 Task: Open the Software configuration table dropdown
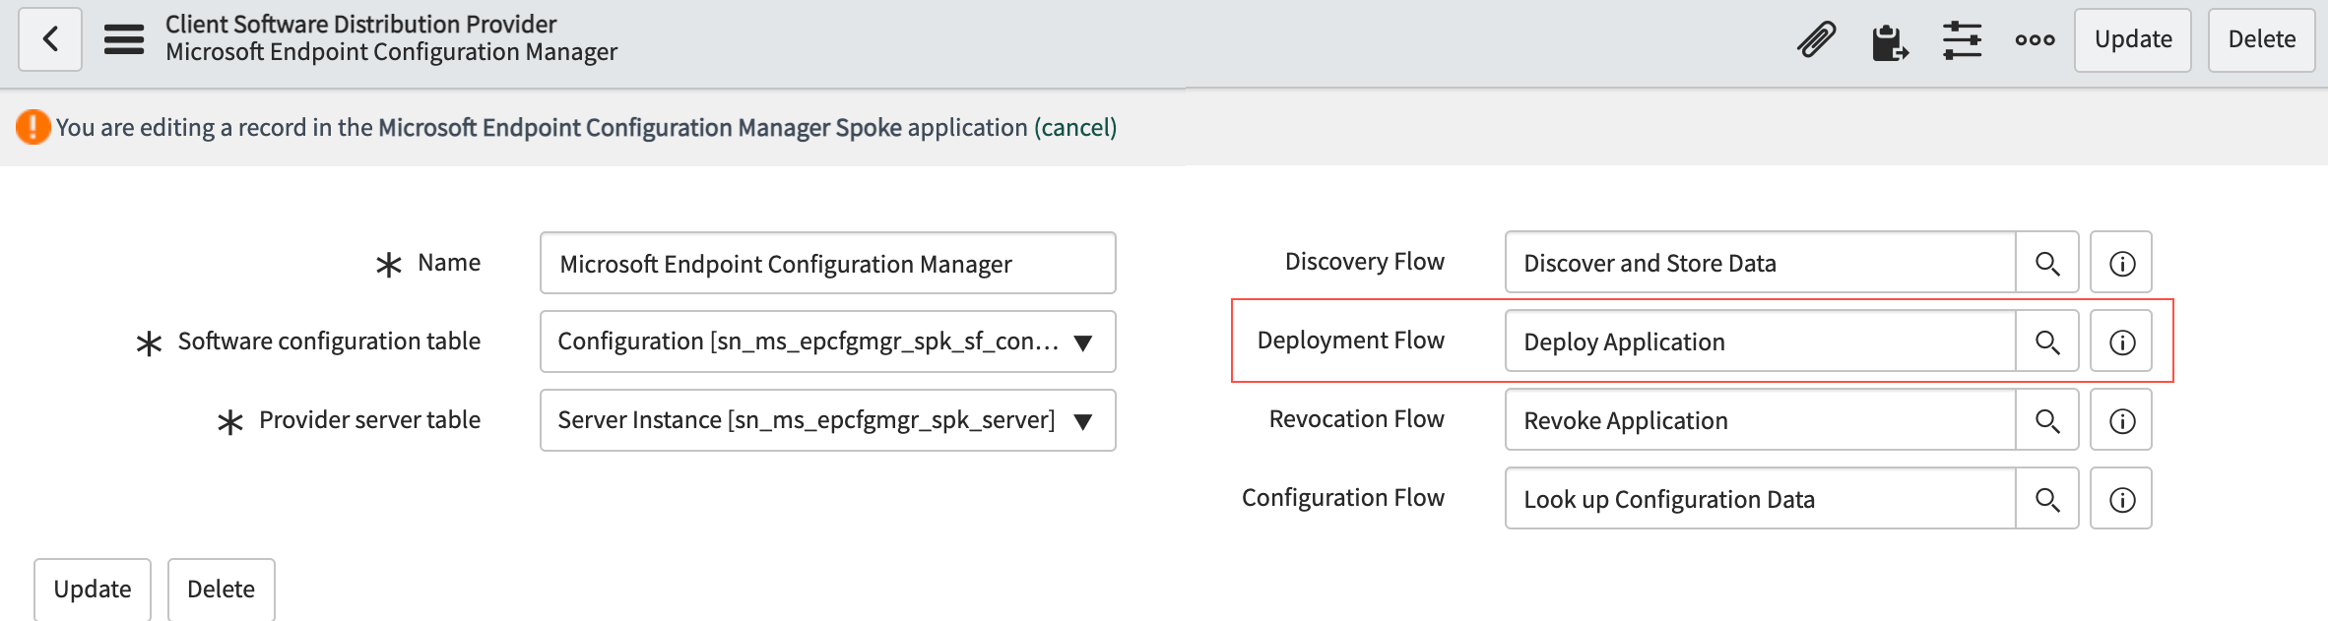pos(827,342)
